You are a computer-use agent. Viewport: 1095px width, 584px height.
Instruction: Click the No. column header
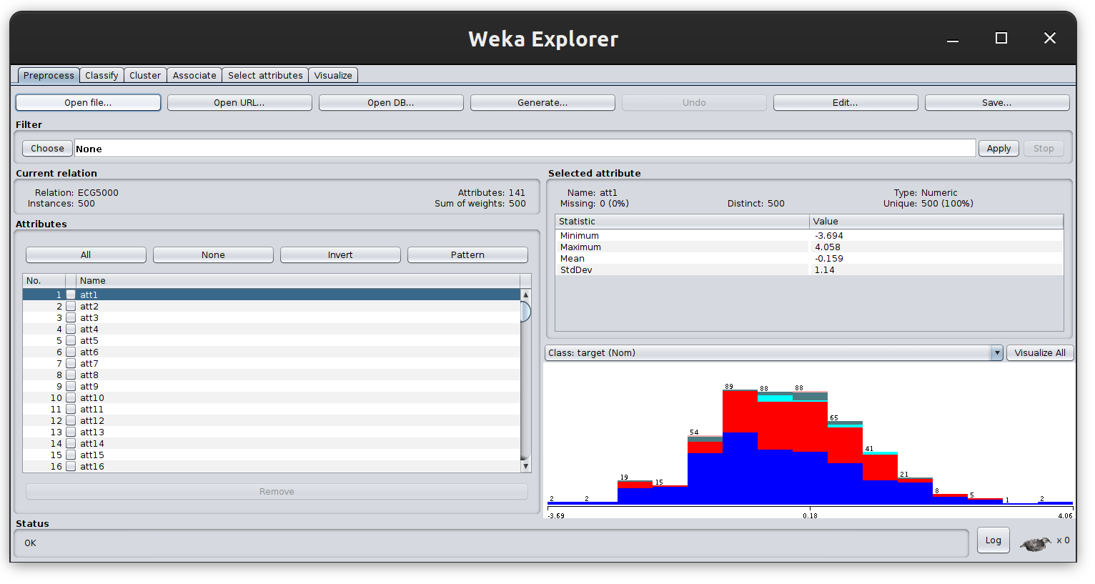[x=44, y=280]
